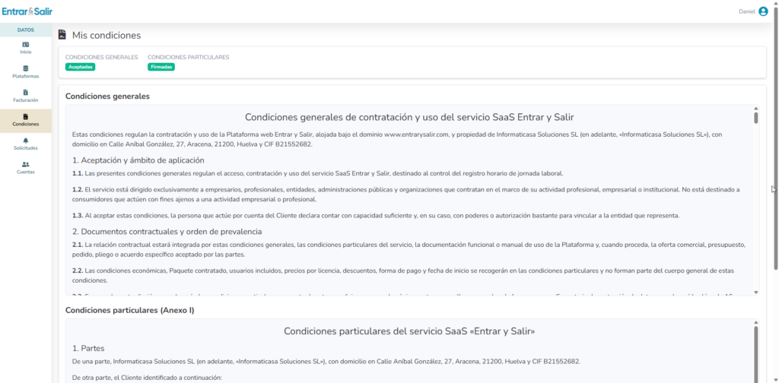779x383 pixels.
Task: Click heading '1. Aceptación y ámbito de aplicación'
Action: coord(138,160)
